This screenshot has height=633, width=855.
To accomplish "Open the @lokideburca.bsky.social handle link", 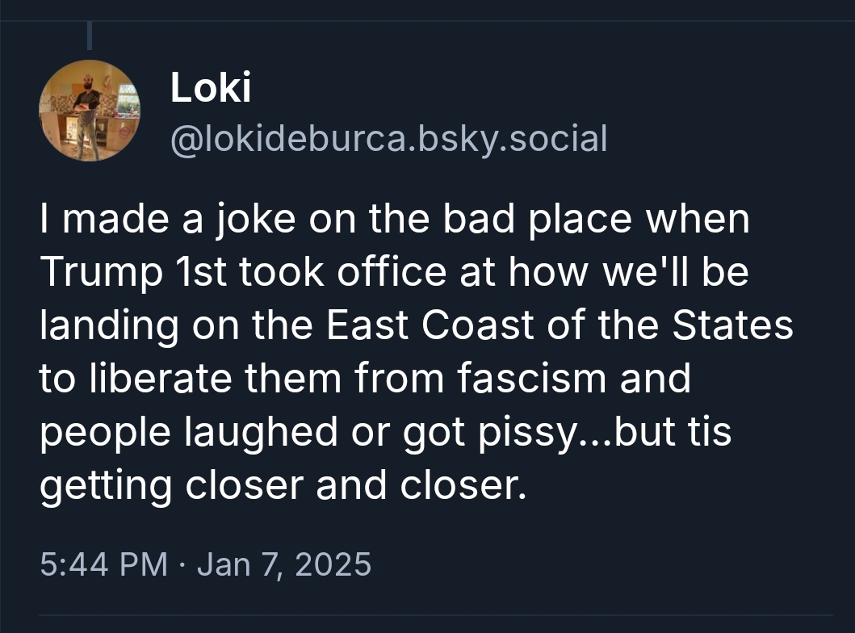I will tap(388, 138).
